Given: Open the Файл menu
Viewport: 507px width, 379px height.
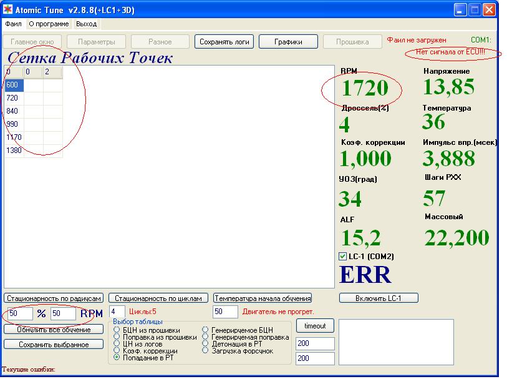Looking at the screenshot, I should click(x=13, y=24).
